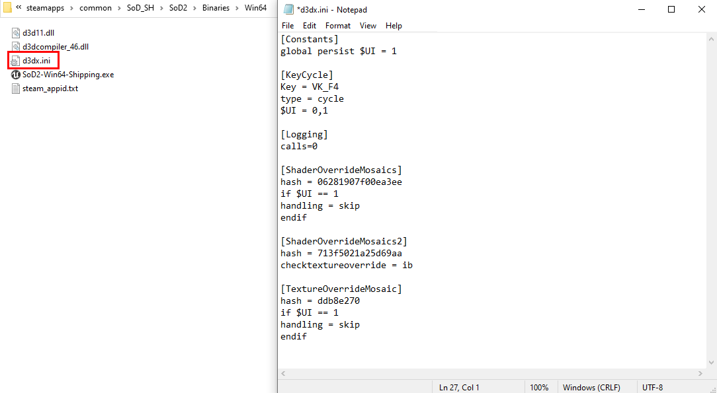Navigate to the common folder breadcrumb
Viewport: 717px width, 393px height.
[x=95, y=8]
